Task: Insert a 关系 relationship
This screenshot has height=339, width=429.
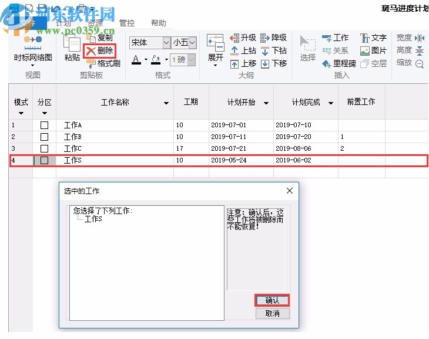Action: click(x=335, y=50)
